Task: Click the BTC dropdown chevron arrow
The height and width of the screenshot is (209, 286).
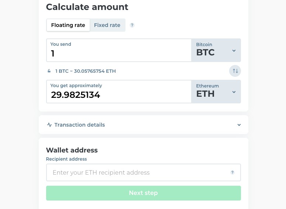Action: (x=234, y=51)
